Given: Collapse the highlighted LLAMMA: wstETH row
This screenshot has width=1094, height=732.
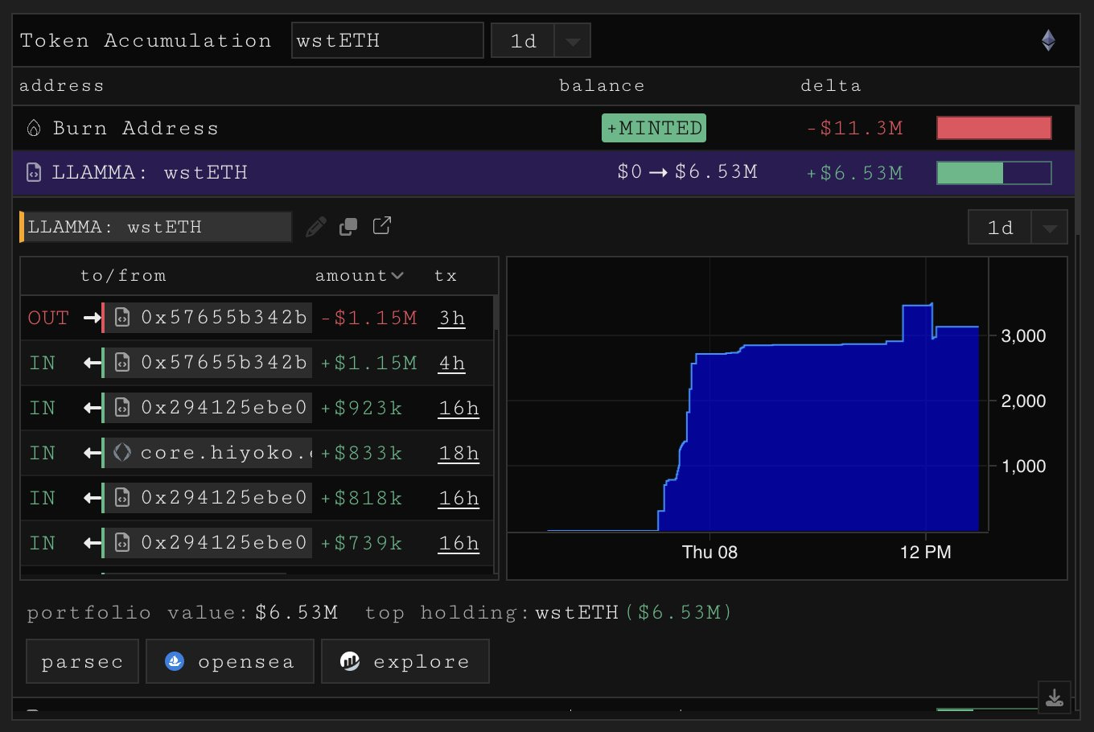Looking at the screenshot, I should click(544, 173).
